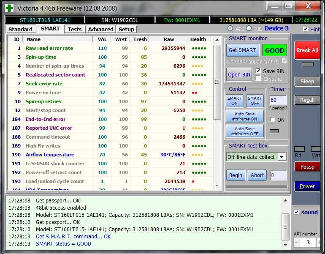Click log panel scroll down arrow

click(285, 245)
